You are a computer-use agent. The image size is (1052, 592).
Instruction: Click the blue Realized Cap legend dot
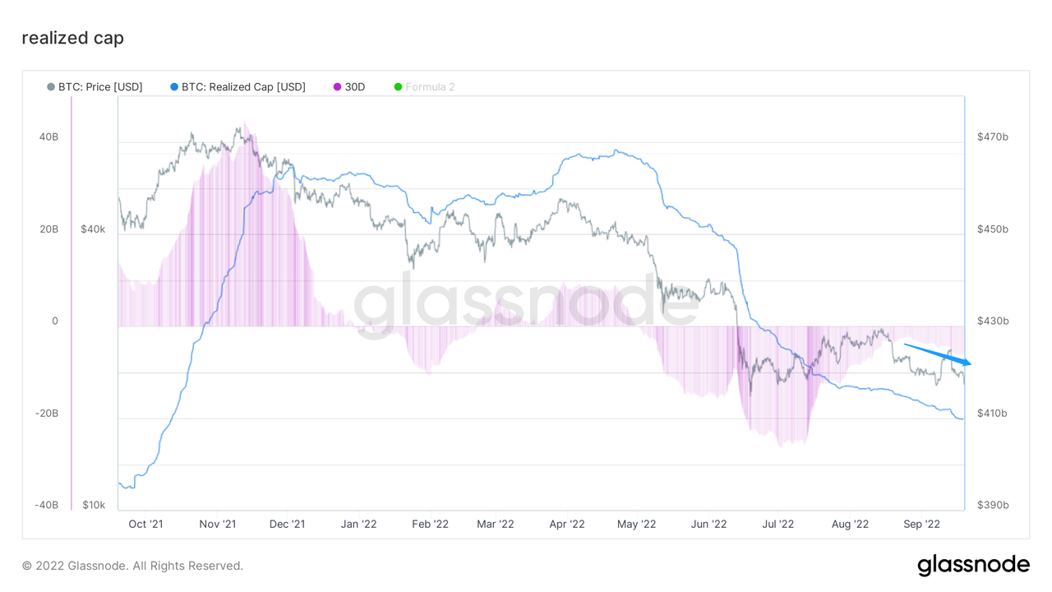click(x=174, y=87)
